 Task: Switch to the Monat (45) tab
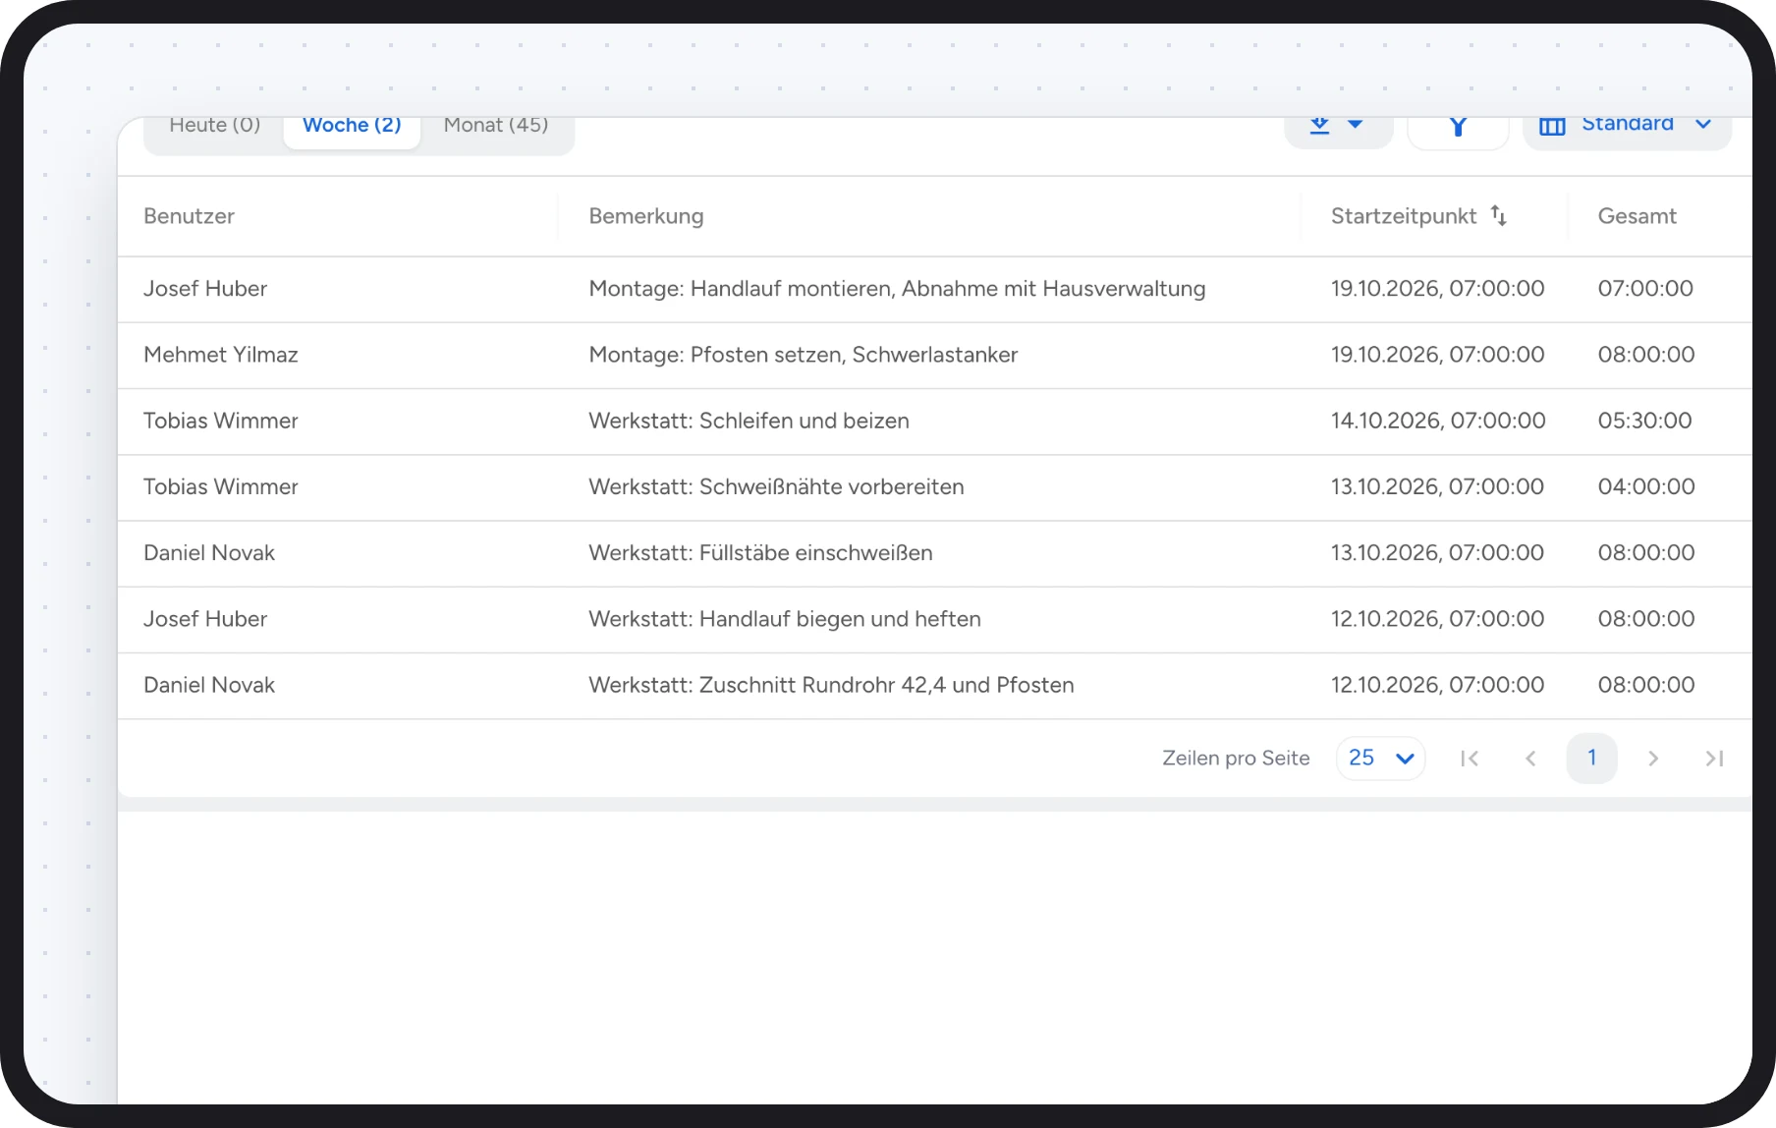coord(496,126)
